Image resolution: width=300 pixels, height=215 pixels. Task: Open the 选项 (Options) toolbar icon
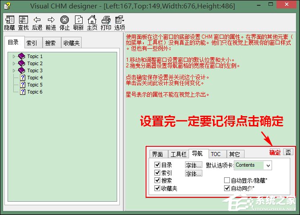pyautogui.click(x=119, y=20)
